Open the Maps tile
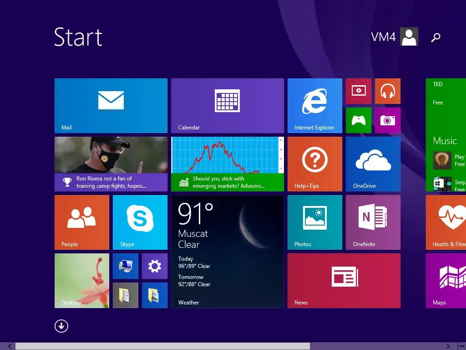The height and width of the screenshot is (350, 466). click(446, 281)
